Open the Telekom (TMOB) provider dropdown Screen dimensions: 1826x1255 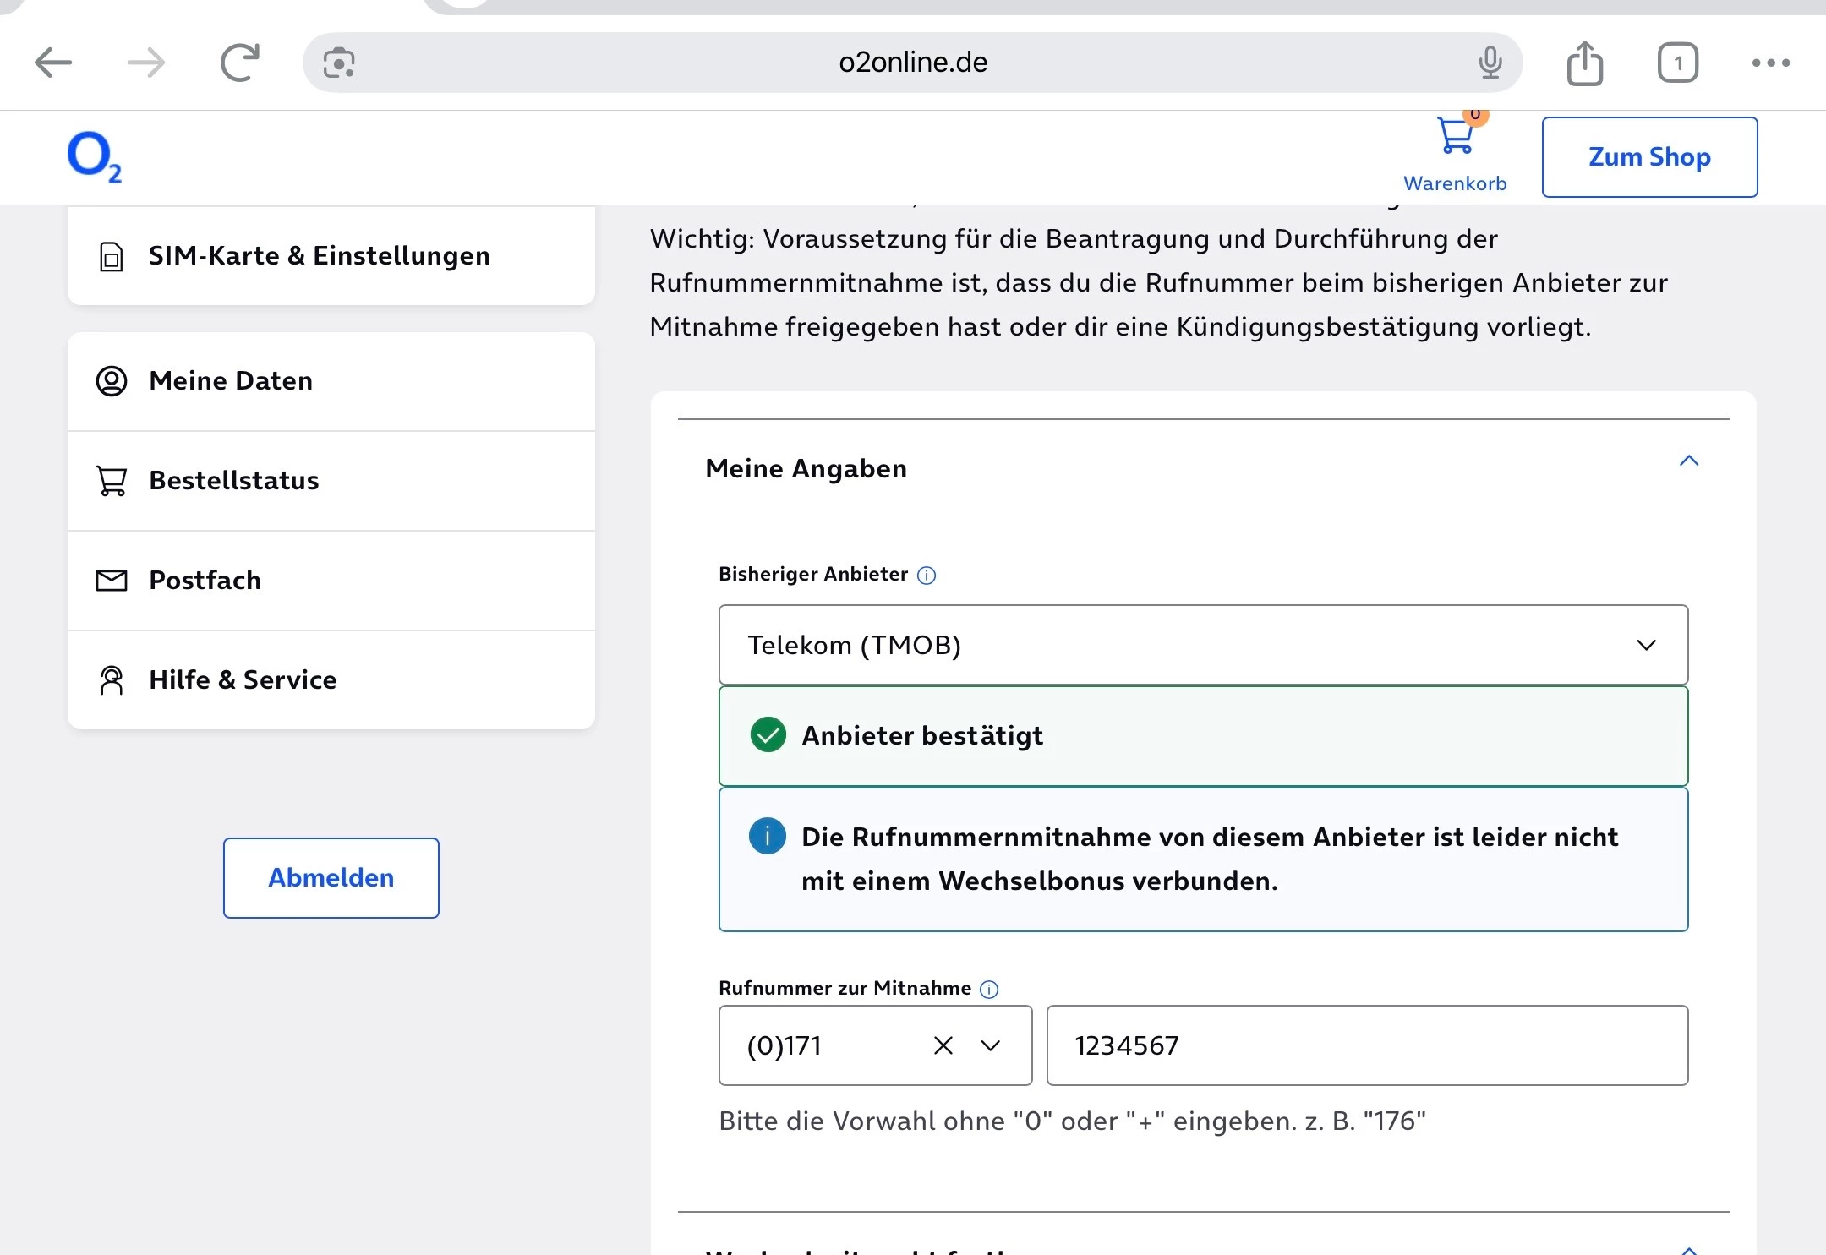(1203, 645)
